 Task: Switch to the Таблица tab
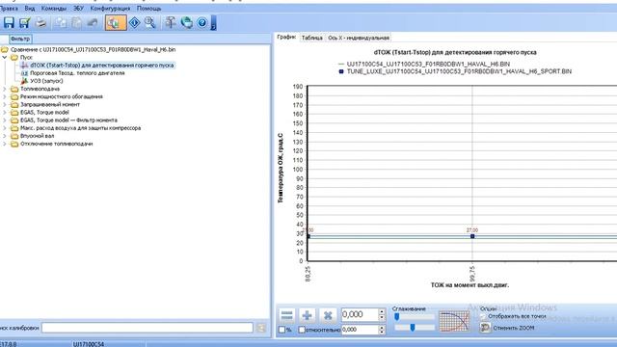[x=312, y=38]
